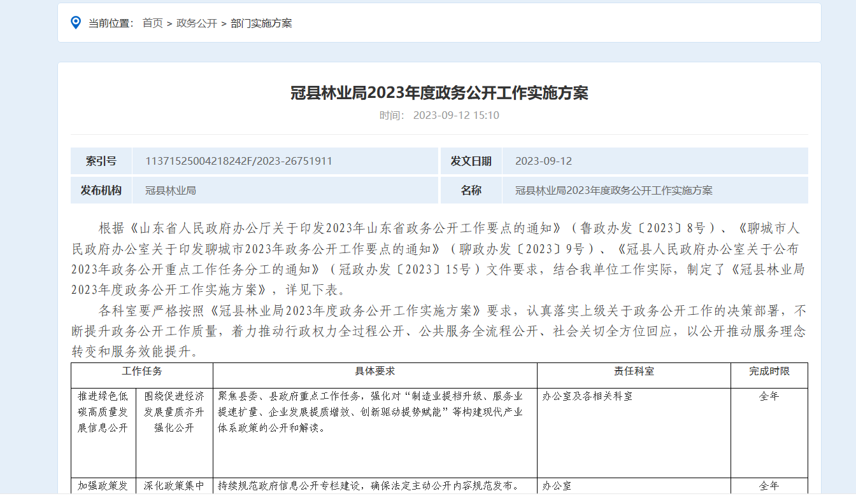
Task: Click the 发文日期 value 2023-09-12
Action: point(543,161)
